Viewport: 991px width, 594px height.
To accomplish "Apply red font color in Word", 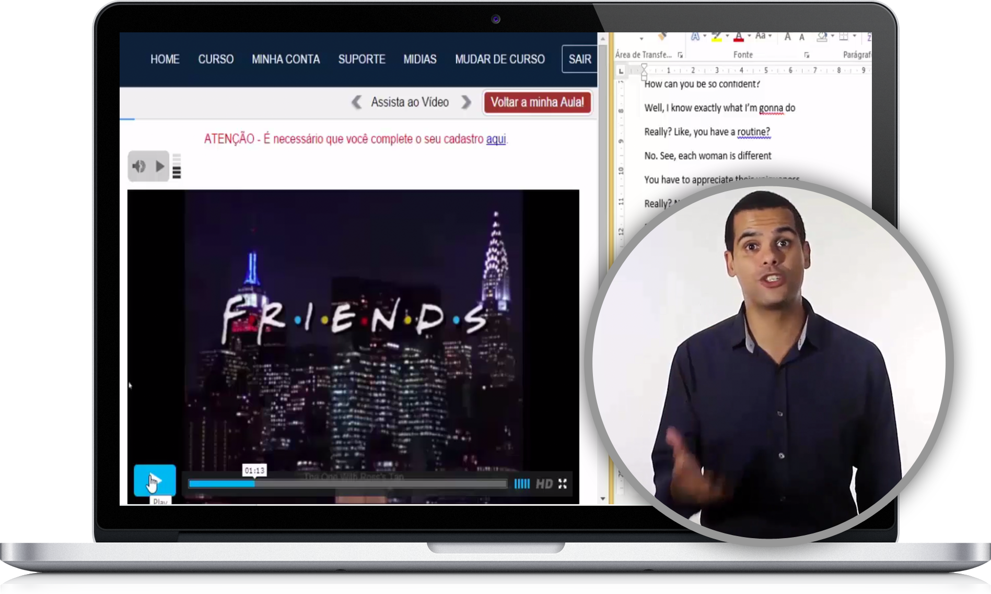I will tap(739, 37).
